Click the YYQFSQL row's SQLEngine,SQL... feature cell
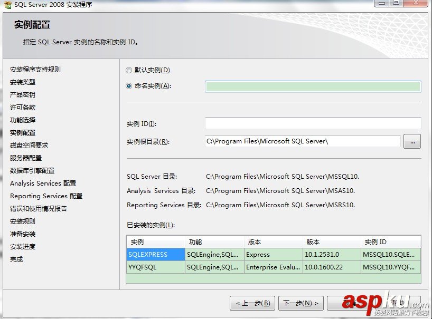The height and width of the screenshot is (319, 432). click(x=214, y=267)
